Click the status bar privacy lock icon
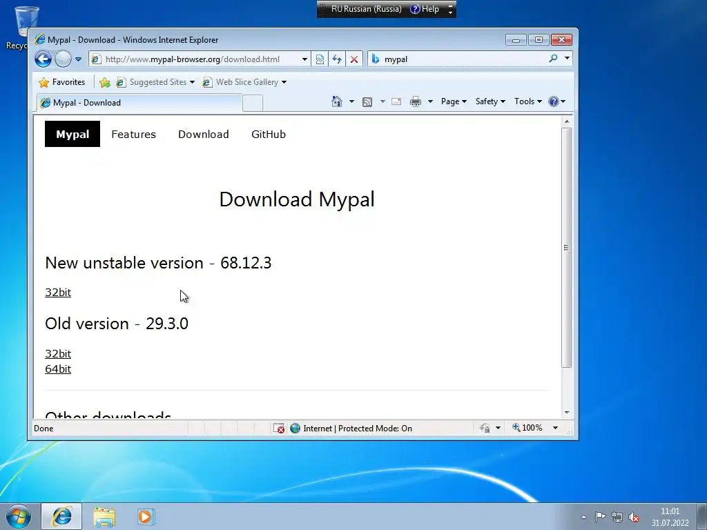 click(x=485, y=428)
